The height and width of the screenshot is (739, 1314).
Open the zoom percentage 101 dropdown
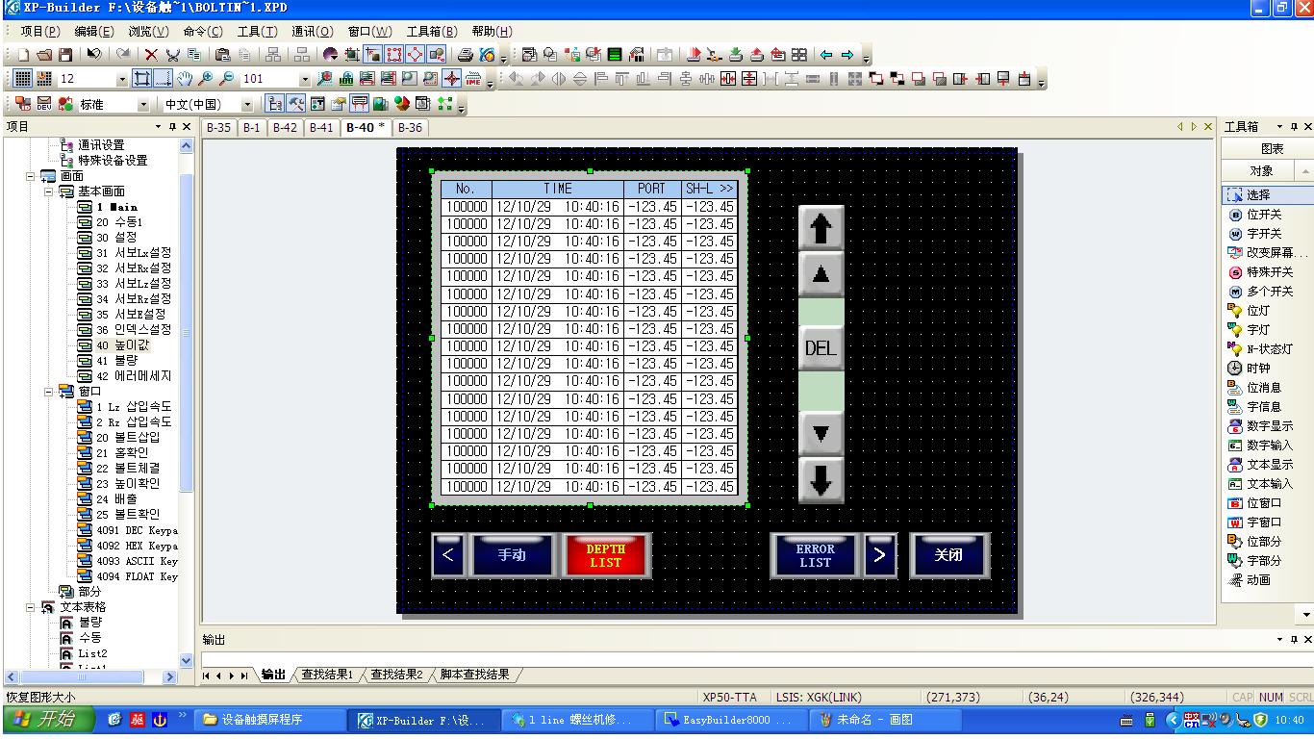[x=306, y=80]
